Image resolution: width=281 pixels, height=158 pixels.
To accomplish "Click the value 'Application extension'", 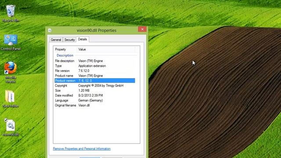I will click(x=92, y=66).
